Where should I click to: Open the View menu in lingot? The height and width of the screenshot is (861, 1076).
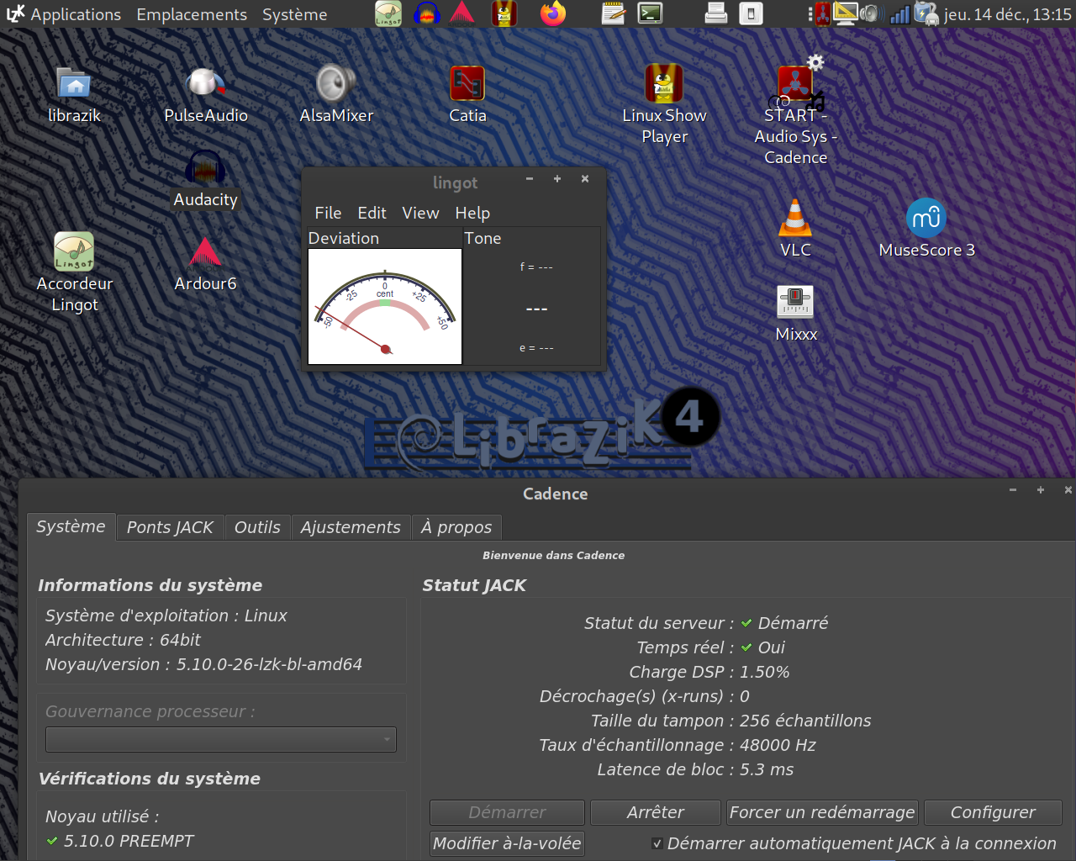click(420, 213)
